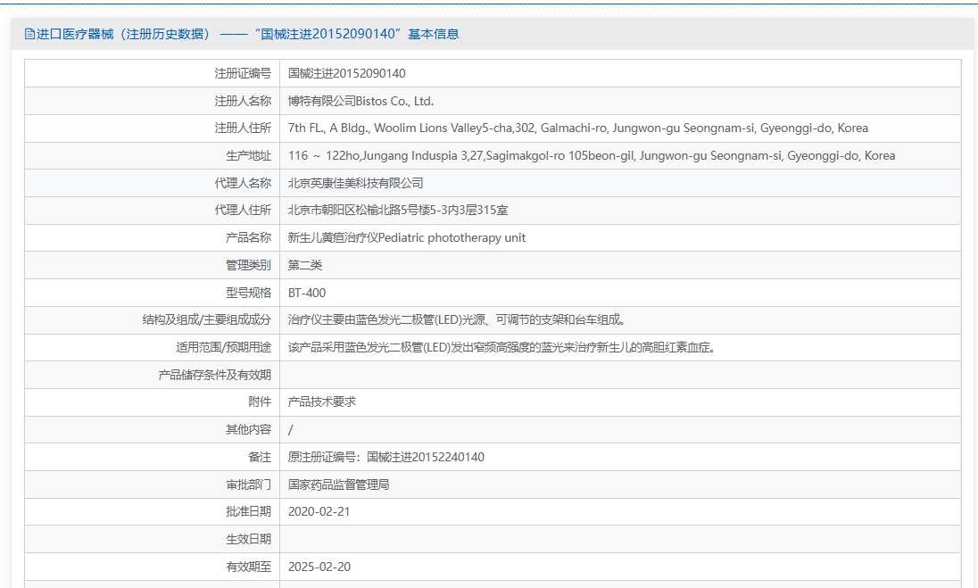Click the 批准日期 label
978x588 pixels.
pyautogui.click(x=249, y=511)
